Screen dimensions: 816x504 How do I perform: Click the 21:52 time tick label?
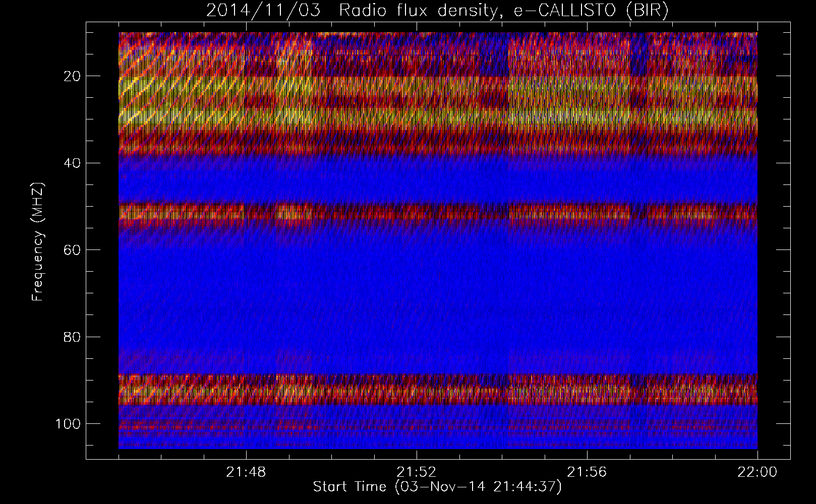417,472
